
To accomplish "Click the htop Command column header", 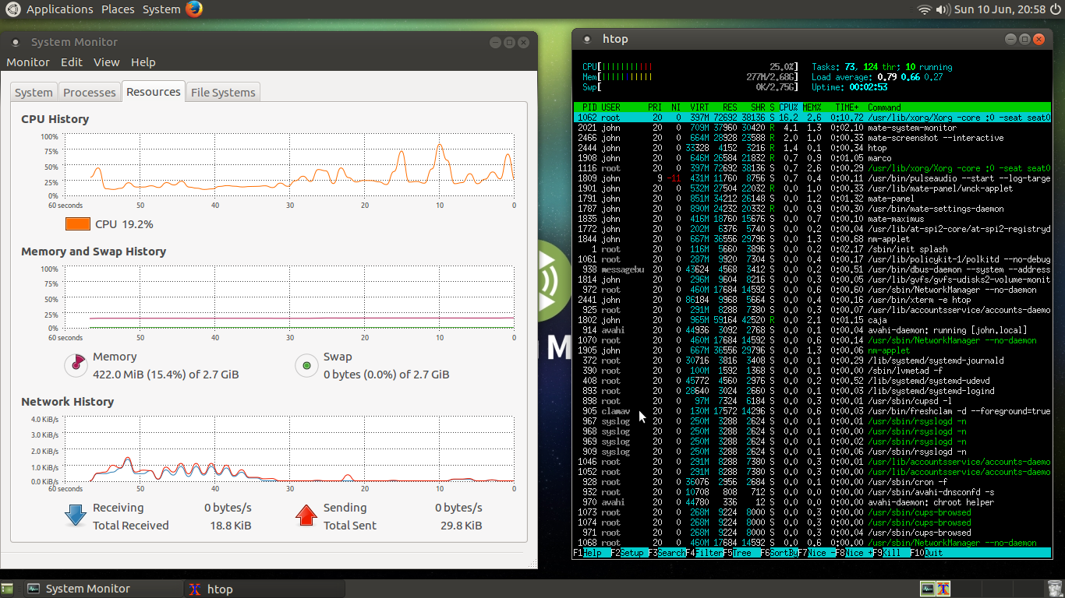I will click(x=884, y=107).
